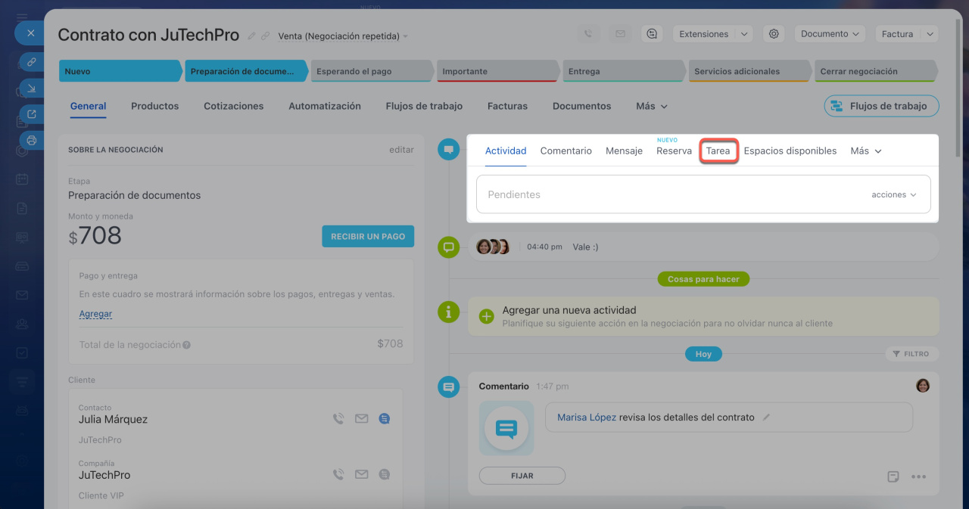Click the settings gear icon in header
This screenshot has height=509, width=969.
[x=773, y=34]
